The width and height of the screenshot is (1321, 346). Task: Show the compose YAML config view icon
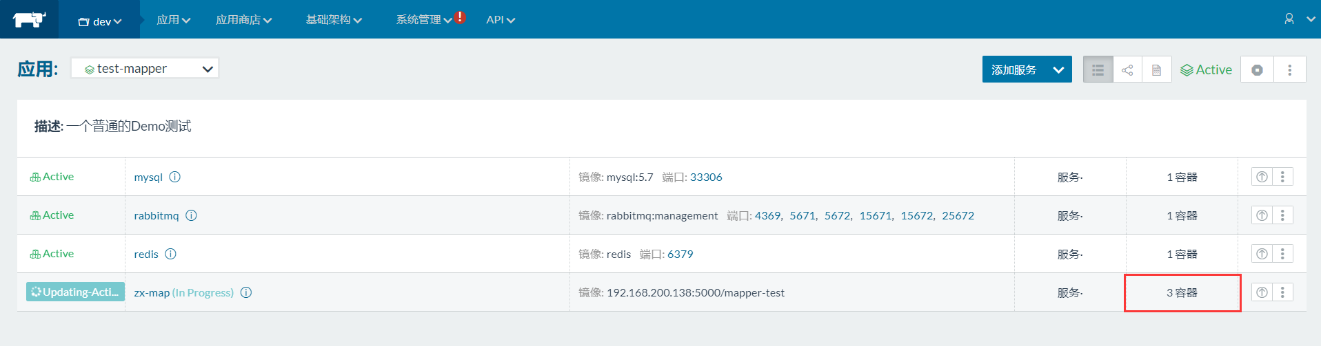1156,69
